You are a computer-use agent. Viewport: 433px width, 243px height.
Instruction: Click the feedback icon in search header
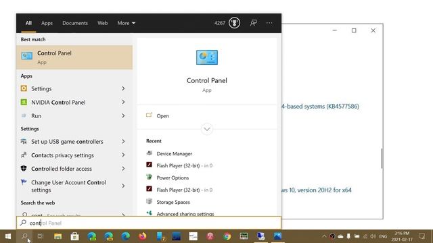253,23
